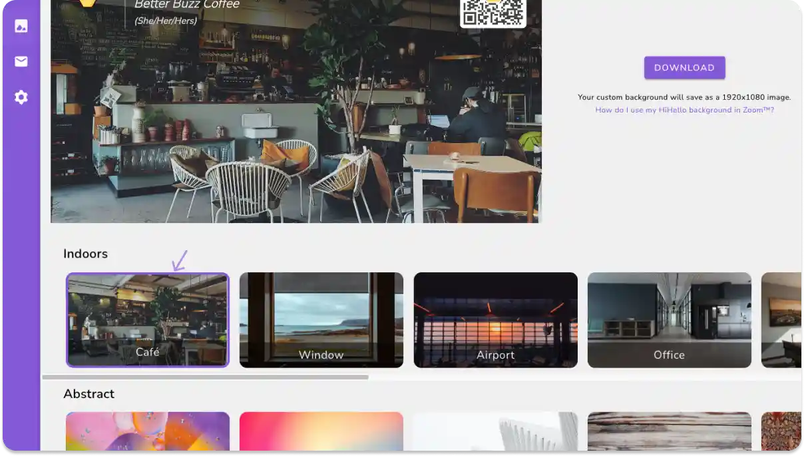Select the Airport indoor background

pyautogui.click(x=496, y=320)
